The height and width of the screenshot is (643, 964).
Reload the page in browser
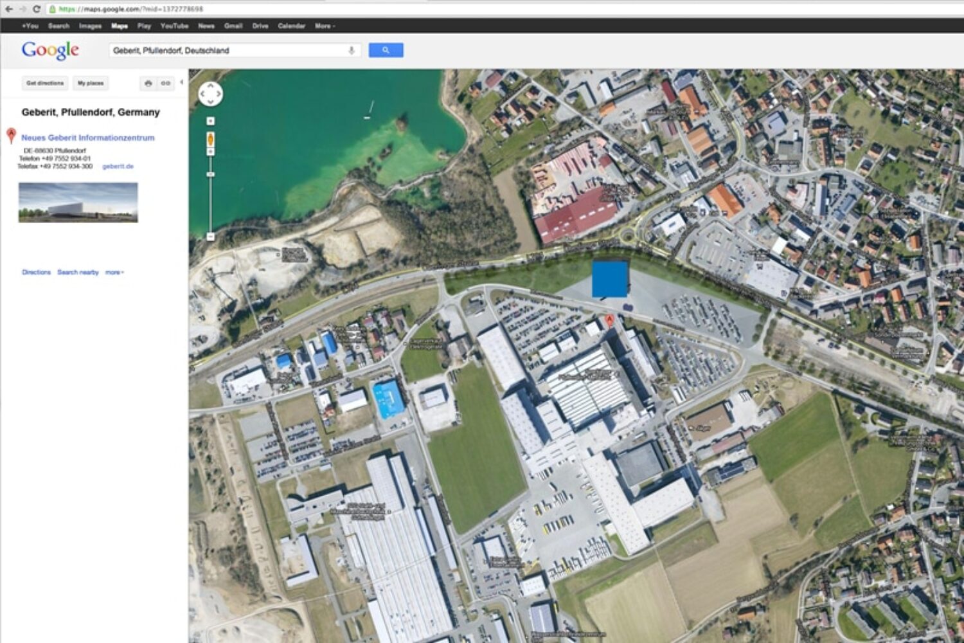click(36, 9)
